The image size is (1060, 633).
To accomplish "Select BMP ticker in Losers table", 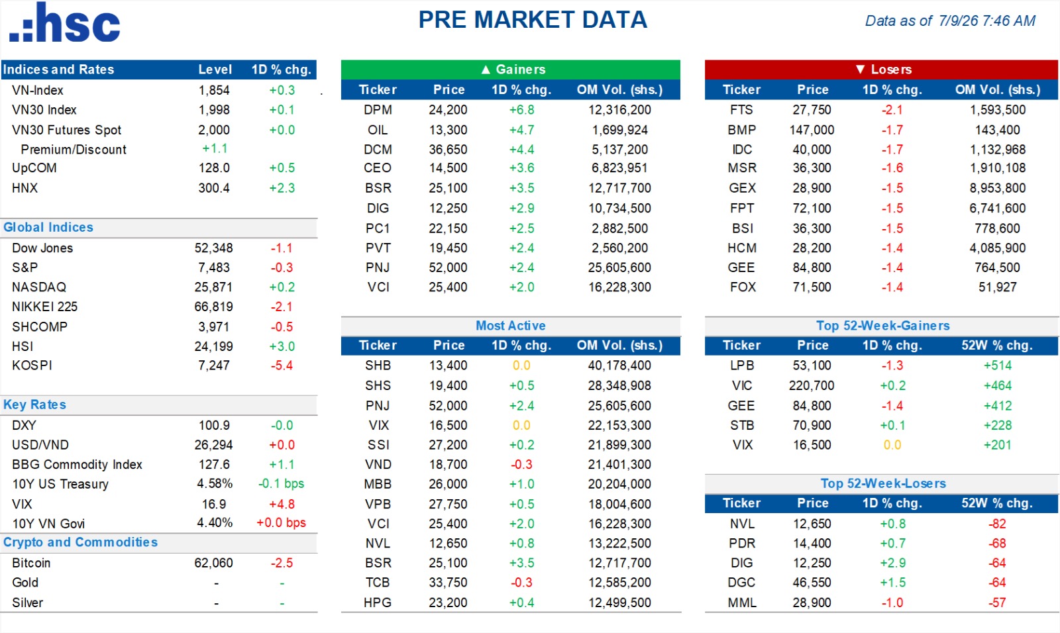I will point(742,130).
